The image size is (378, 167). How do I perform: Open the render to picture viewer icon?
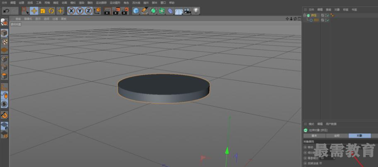116,11
